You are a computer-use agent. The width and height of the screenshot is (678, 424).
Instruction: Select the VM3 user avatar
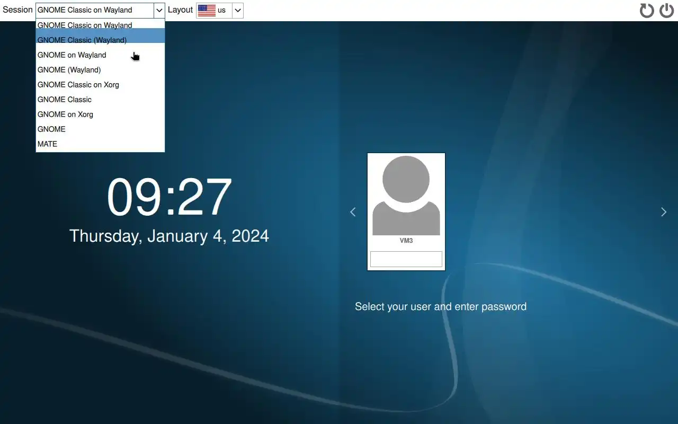406,196
